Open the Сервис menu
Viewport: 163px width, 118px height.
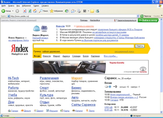click(x=36, y=6)
